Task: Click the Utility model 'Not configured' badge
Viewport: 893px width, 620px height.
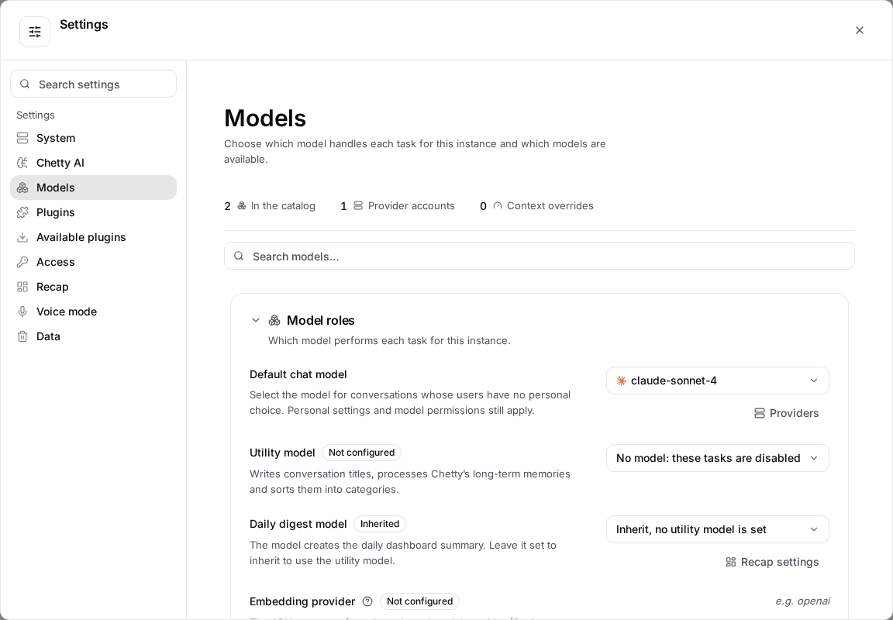Action: (x=362, y=453)
